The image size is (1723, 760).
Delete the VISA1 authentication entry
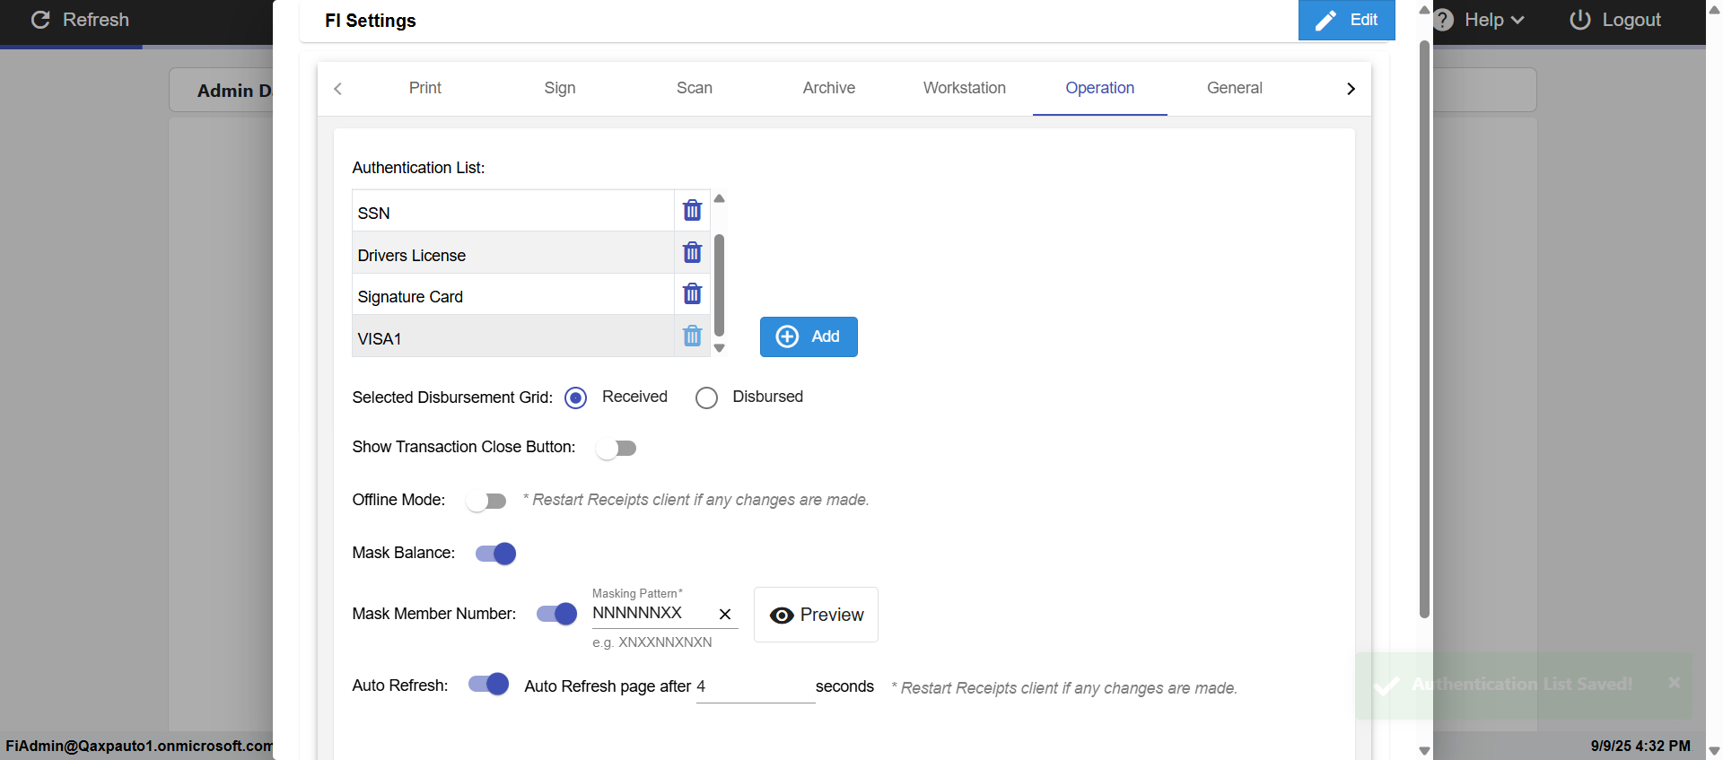coord(692,336)
